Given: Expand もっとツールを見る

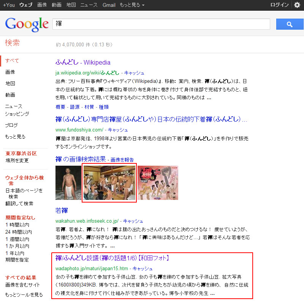Looking at the screenshot, I should (x=24, y=295).
